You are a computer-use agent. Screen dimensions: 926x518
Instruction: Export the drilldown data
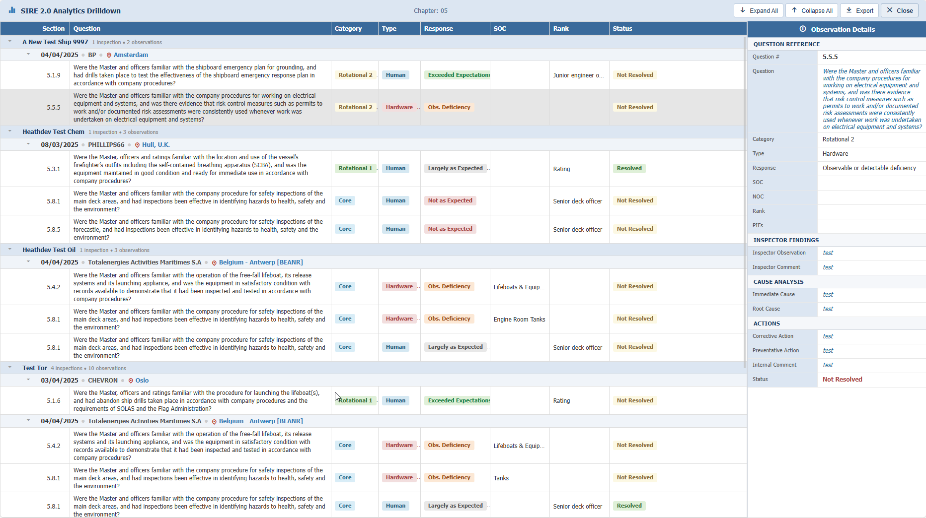(859, 10)
